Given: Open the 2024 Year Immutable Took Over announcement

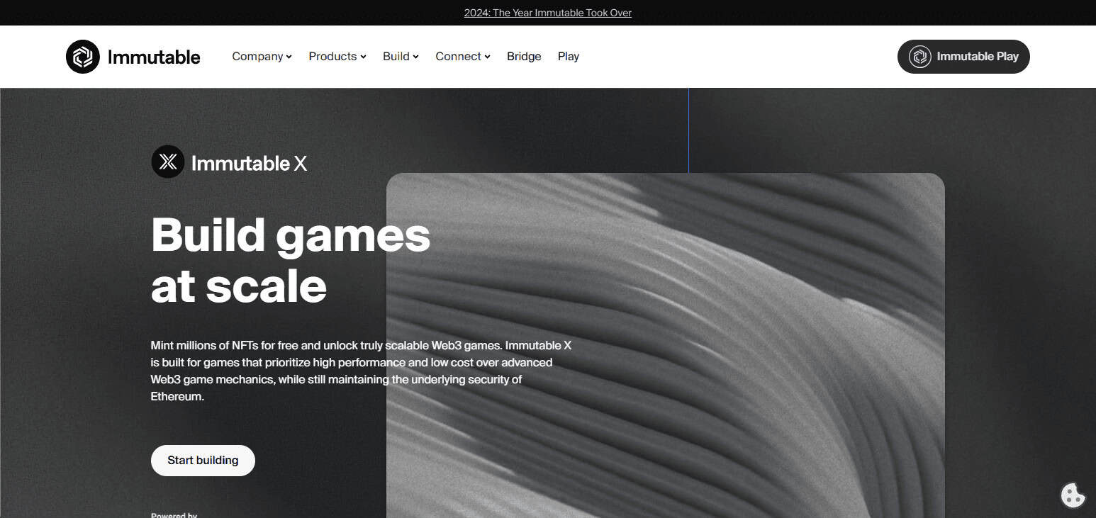Looking at the screenshot, I should pos(548,13).
